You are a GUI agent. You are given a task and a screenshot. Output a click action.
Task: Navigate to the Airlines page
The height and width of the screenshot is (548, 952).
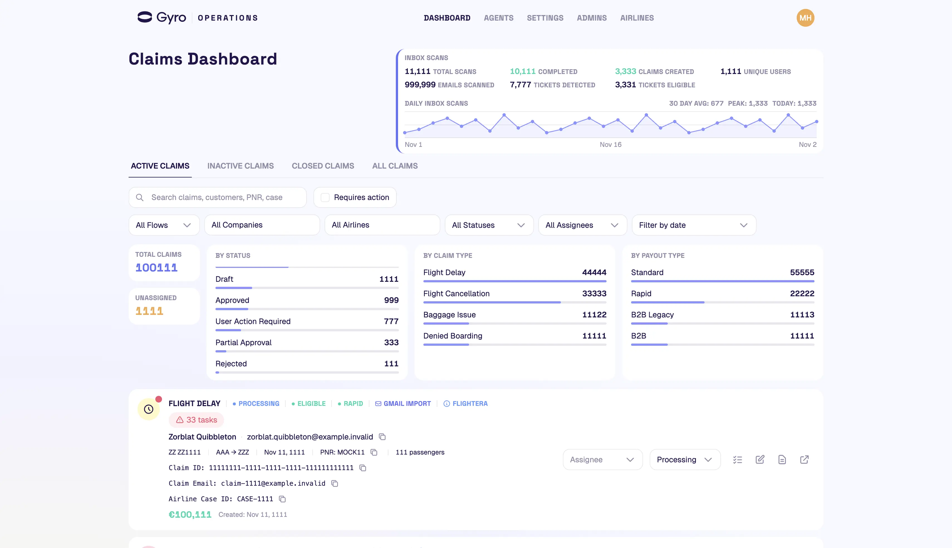coord(637,18)
